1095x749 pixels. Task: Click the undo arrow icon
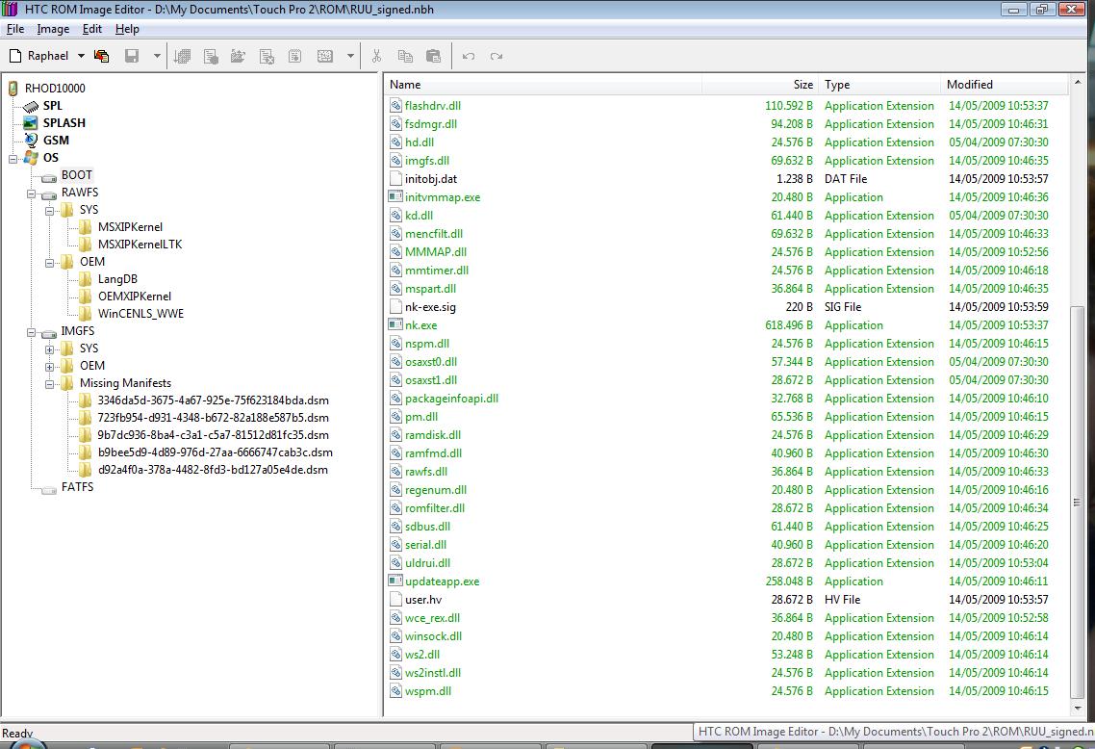coord(469,56)
